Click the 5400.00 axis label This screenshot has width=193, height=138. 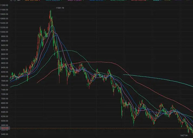5,134
